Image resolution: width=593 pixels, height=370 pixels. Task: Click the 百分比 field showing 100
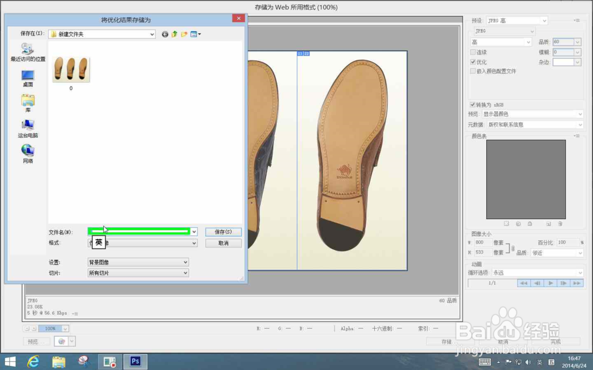pos(568,242)
